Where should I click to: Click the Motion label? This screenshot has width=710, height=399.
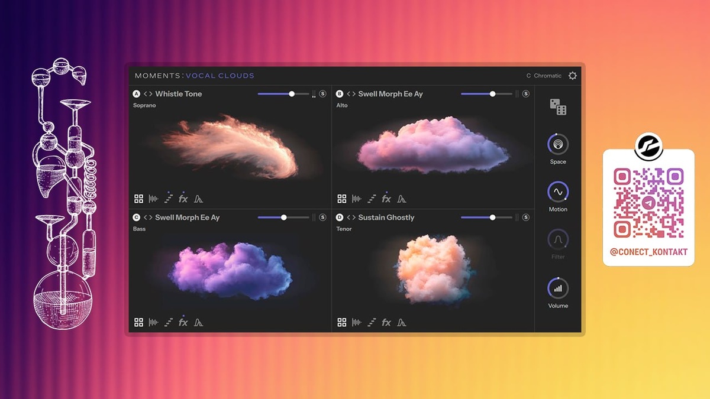558,209
